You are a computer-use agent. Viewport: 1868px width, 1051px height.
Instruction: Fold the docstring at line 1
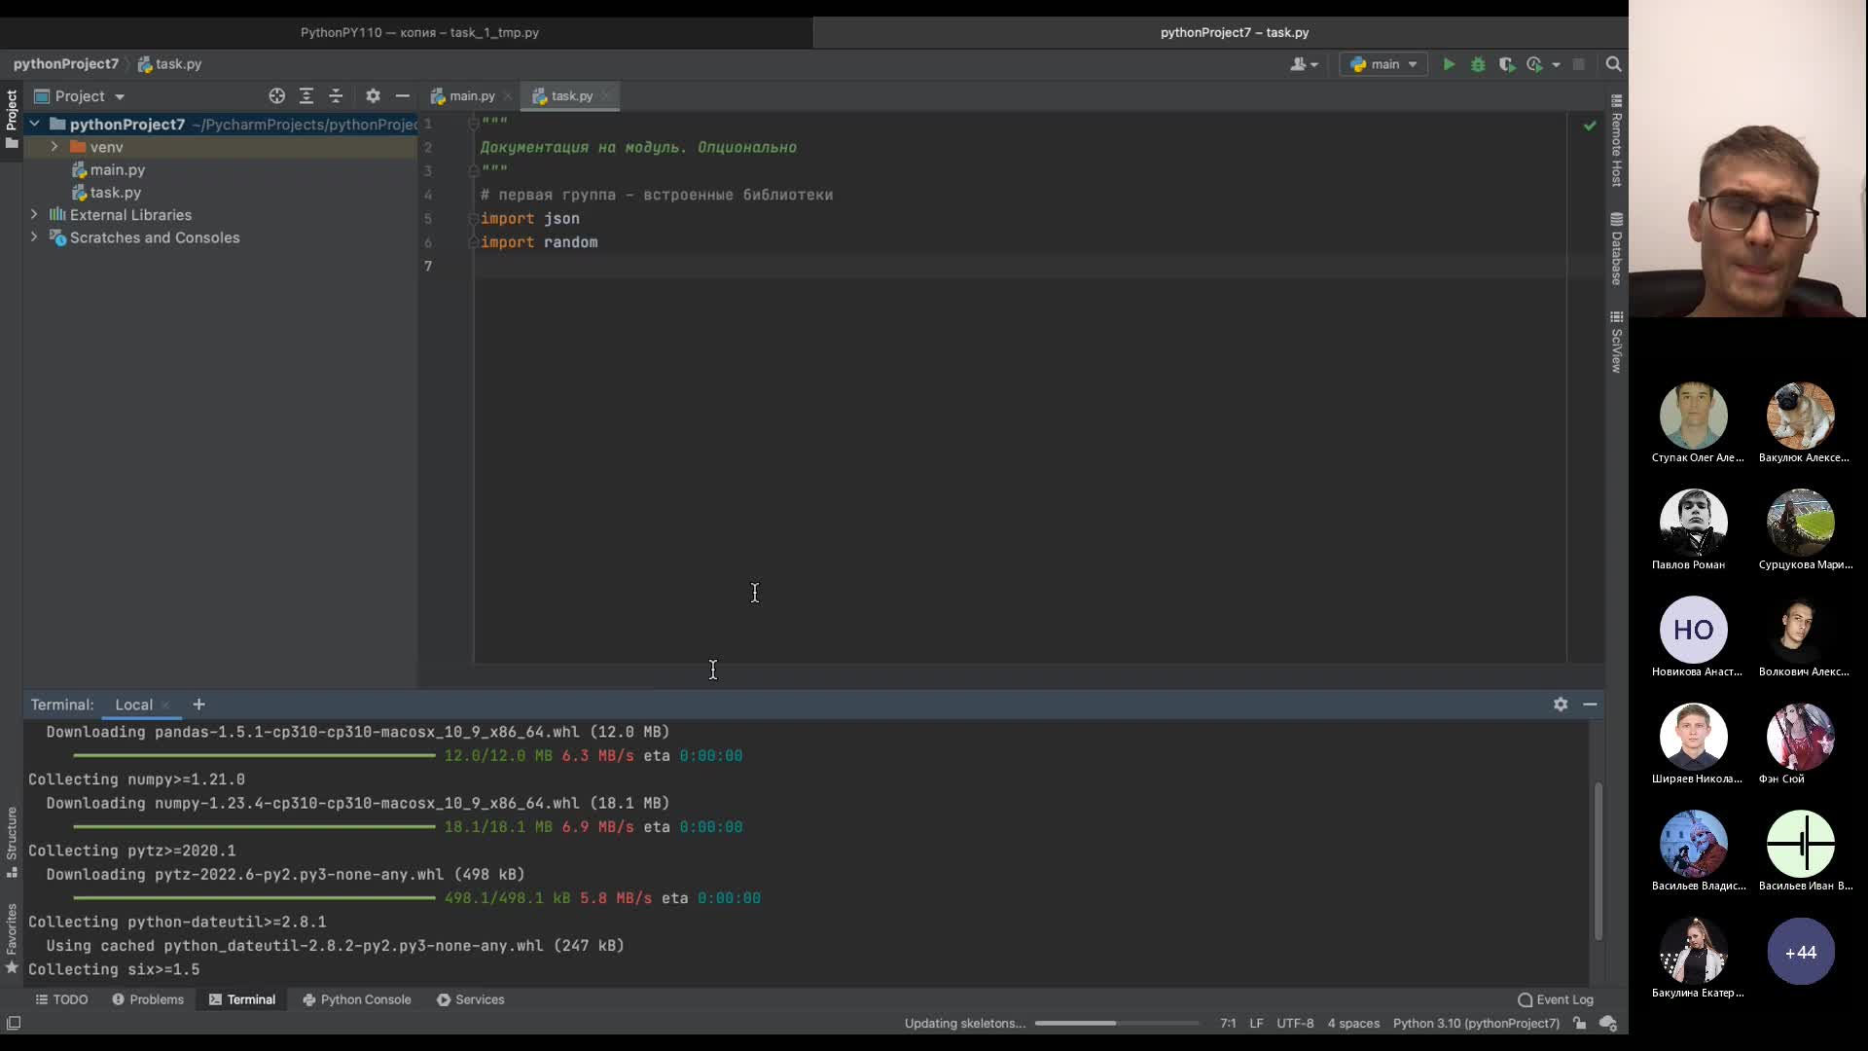(473, 124)
